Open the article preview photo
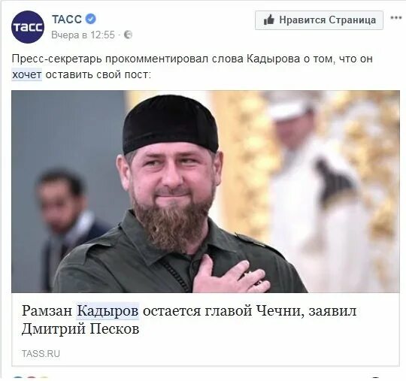Viewport: 406px width, 381px height. 205,192
